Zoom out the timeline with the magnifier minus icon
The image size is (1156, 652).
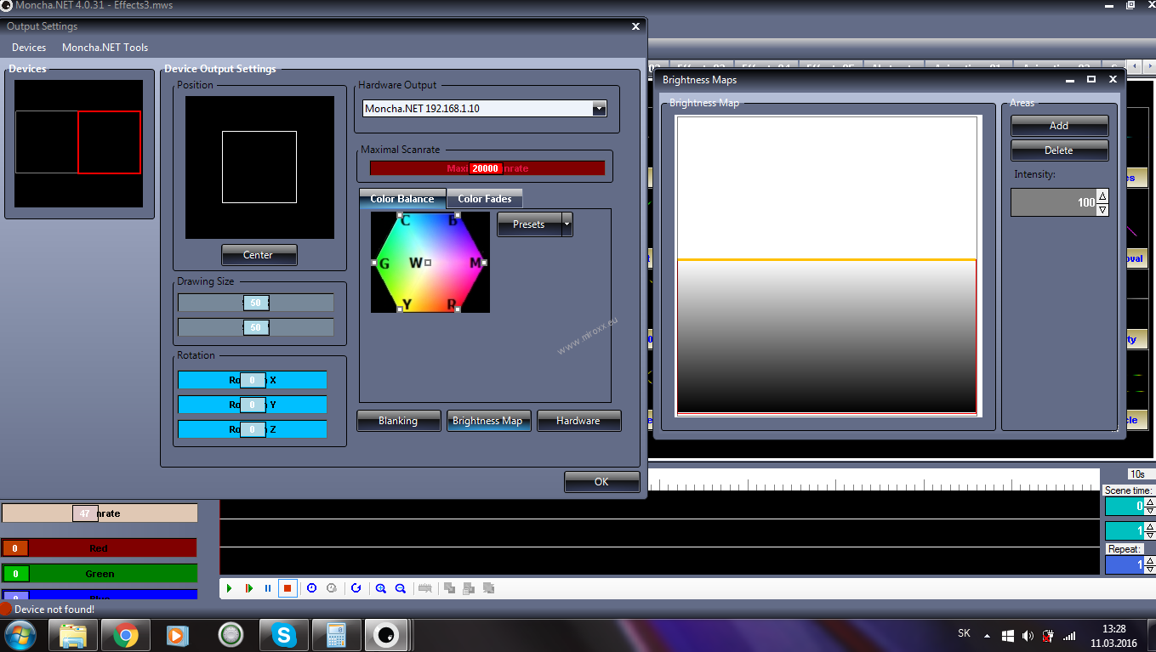coord(401,587)
